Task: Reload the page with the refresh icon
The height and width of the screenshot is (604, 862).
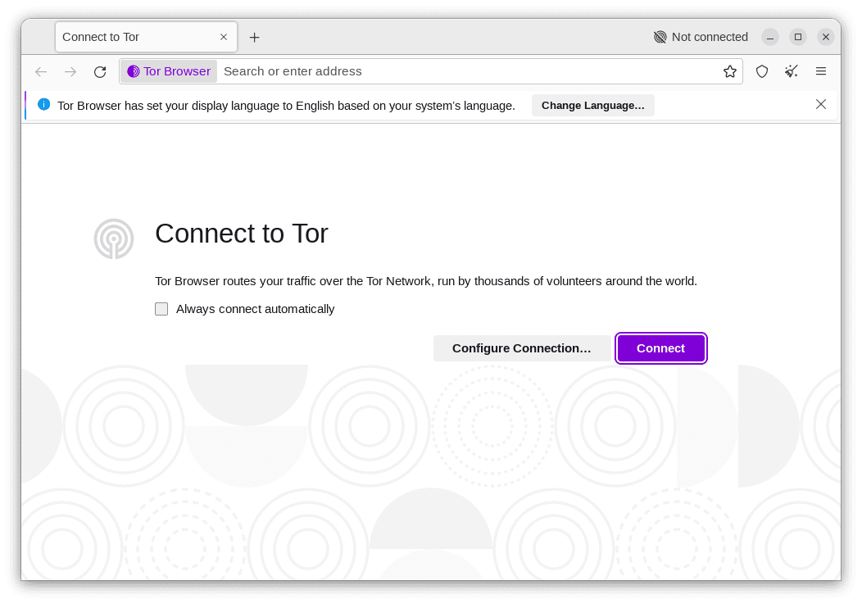Action: coord(100,71)
